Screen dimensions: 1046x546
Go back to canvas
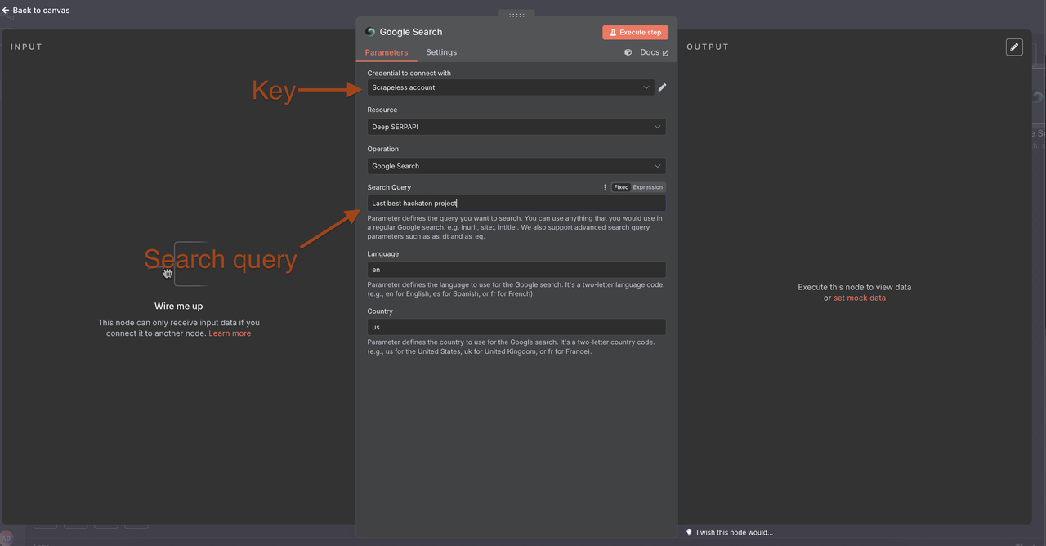tap(36, 11)
